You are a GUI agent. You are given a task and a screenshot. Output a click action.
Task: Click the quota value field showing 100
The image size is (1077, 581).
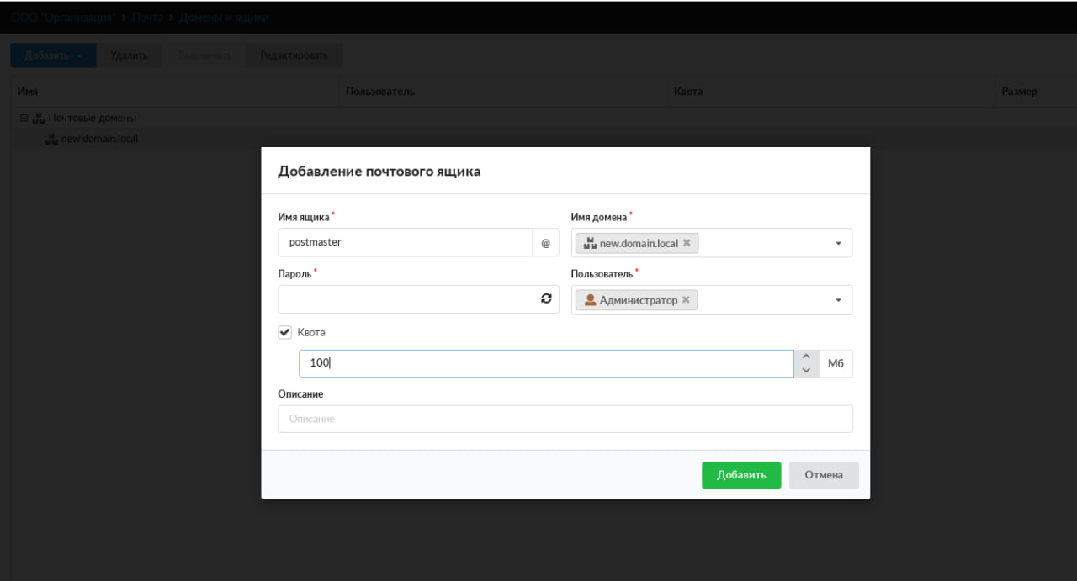point(546,363)
